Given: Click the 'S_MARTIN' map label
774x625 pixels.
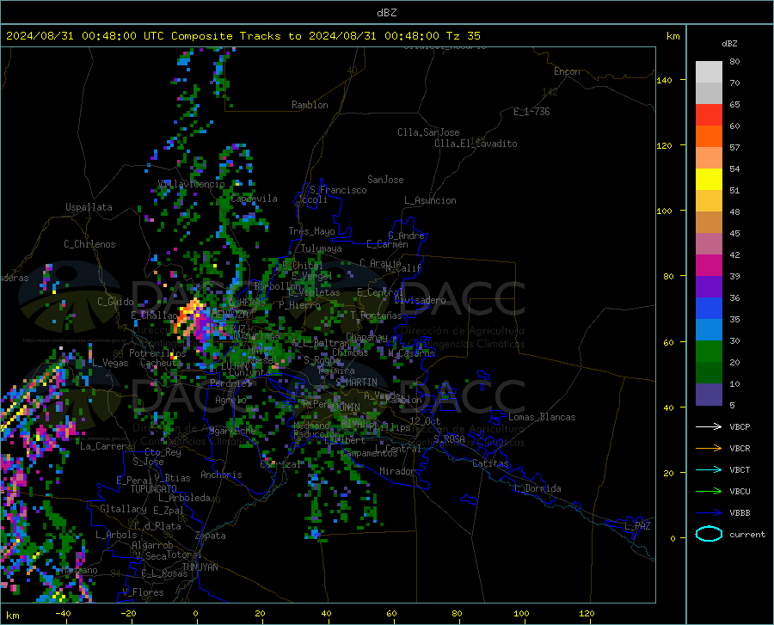Looking at the screenshot, I should tap(356, 383).
